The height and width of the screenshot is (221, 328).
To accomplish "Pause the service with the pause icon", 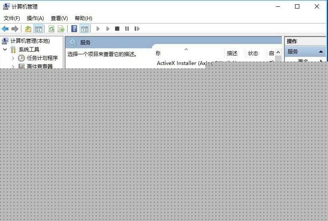I will (x=127, y=29).
